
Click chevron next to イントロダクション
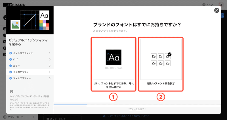click(50, 53)
